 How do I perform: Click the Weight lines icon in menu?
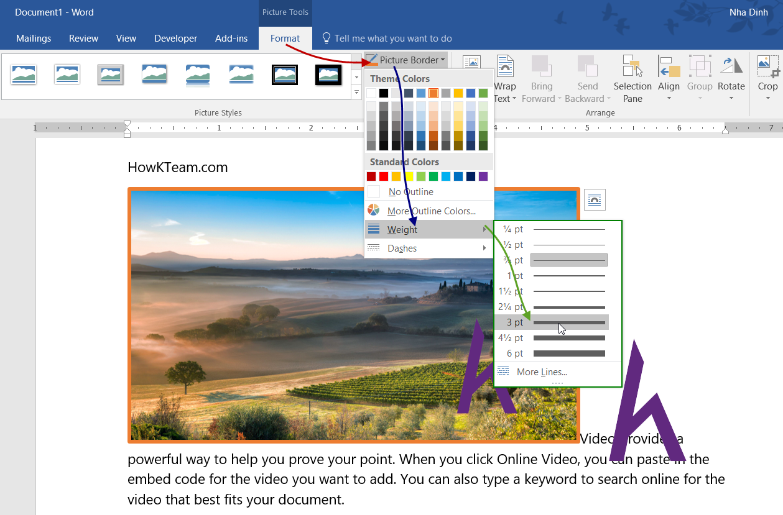point(374,229)
